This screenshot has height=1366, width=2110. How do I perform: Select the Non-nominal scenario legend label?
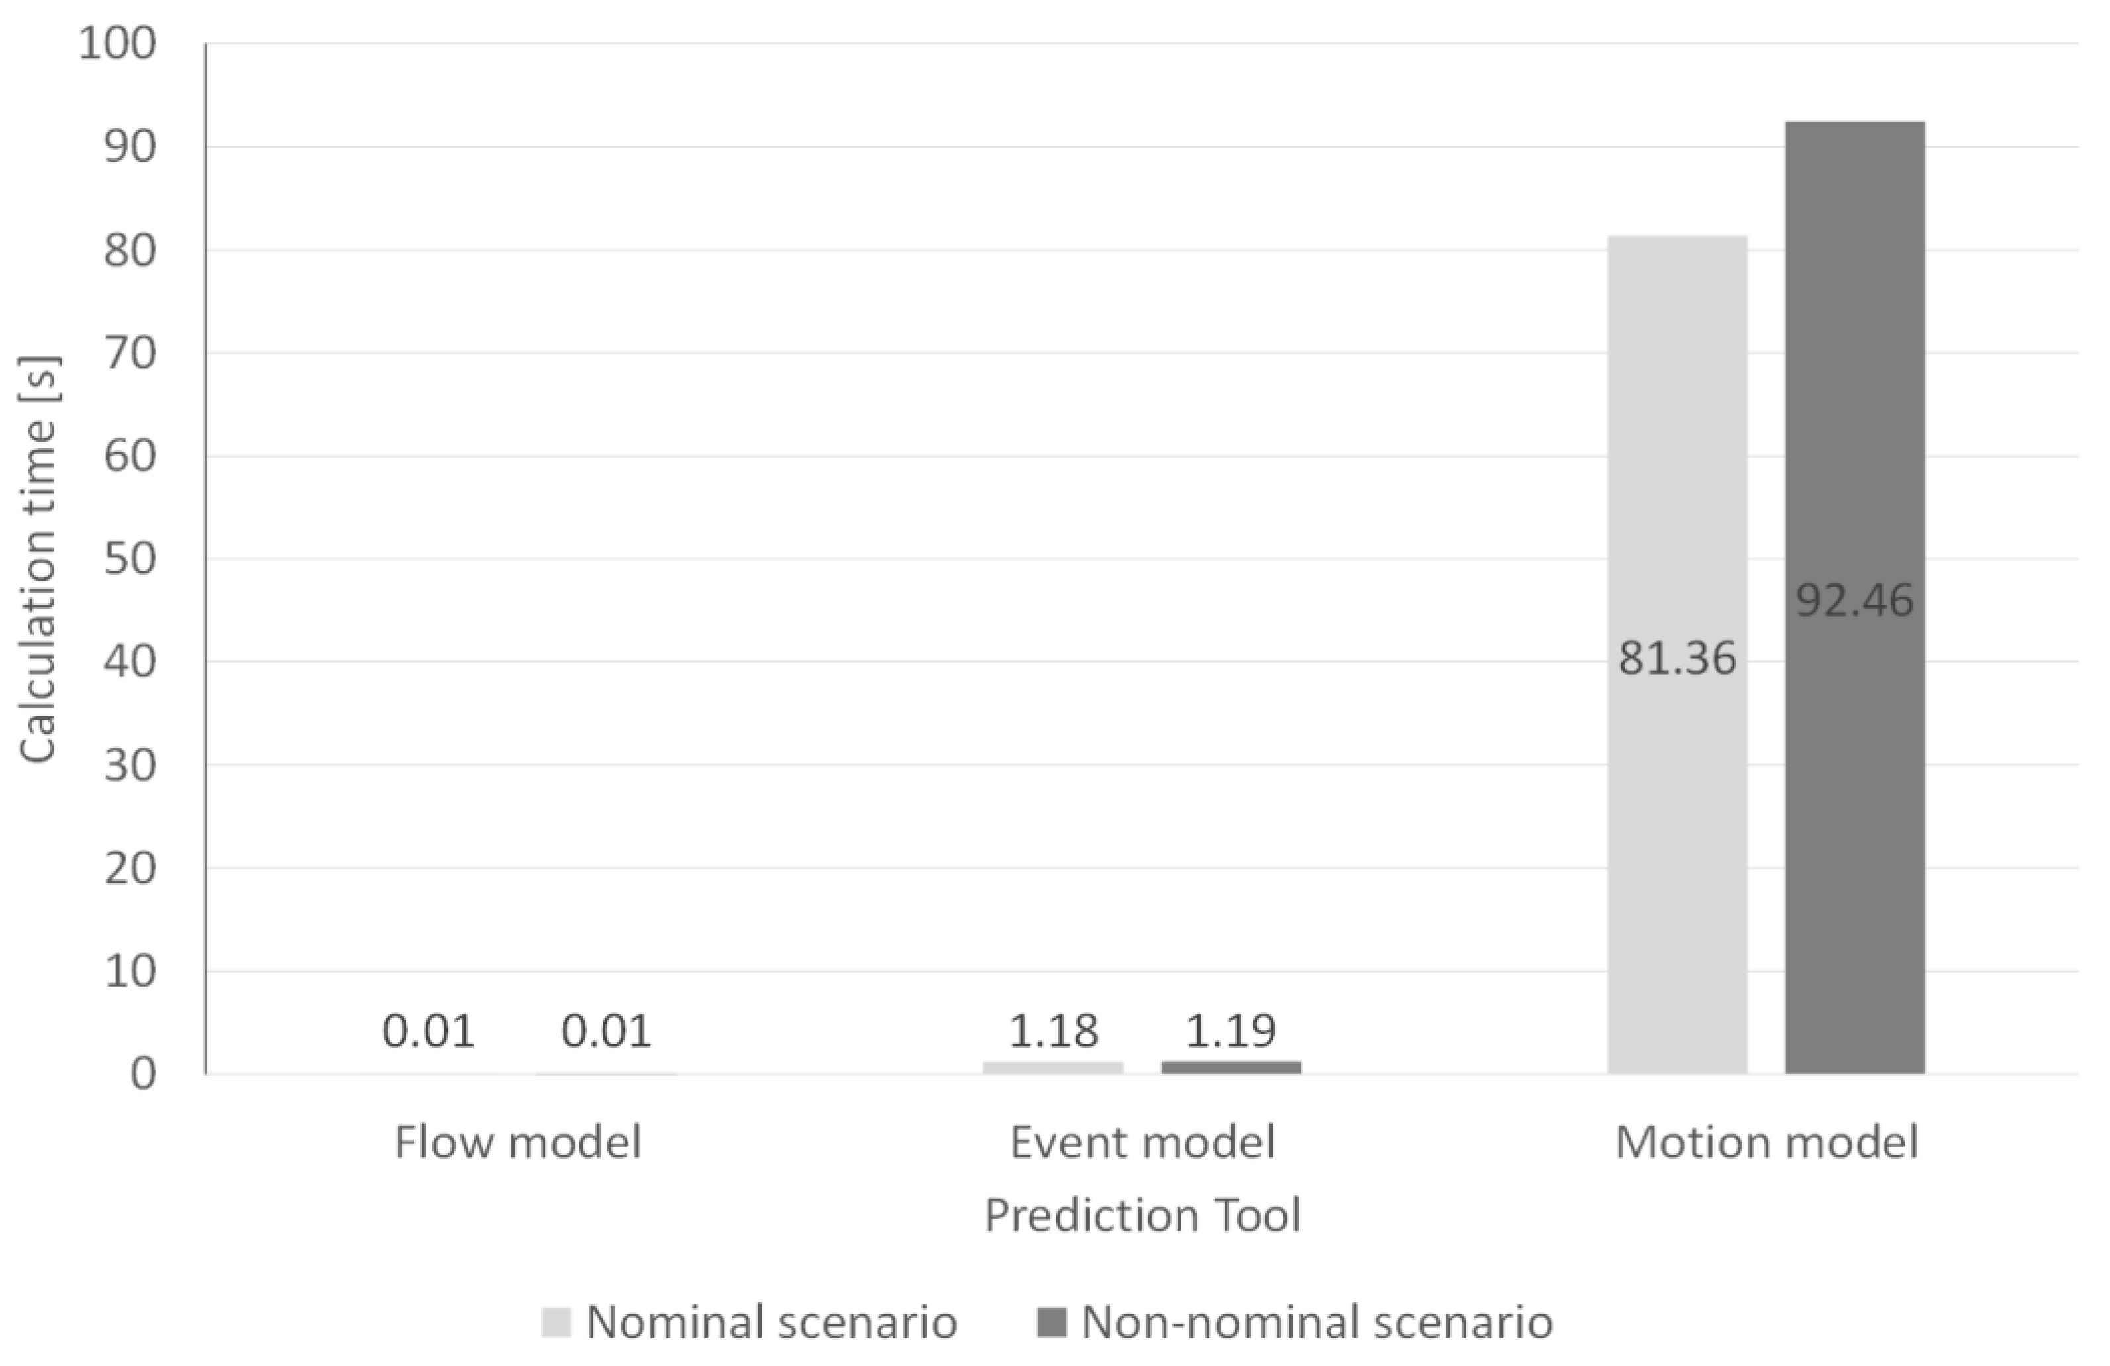coord(1317,1322)
